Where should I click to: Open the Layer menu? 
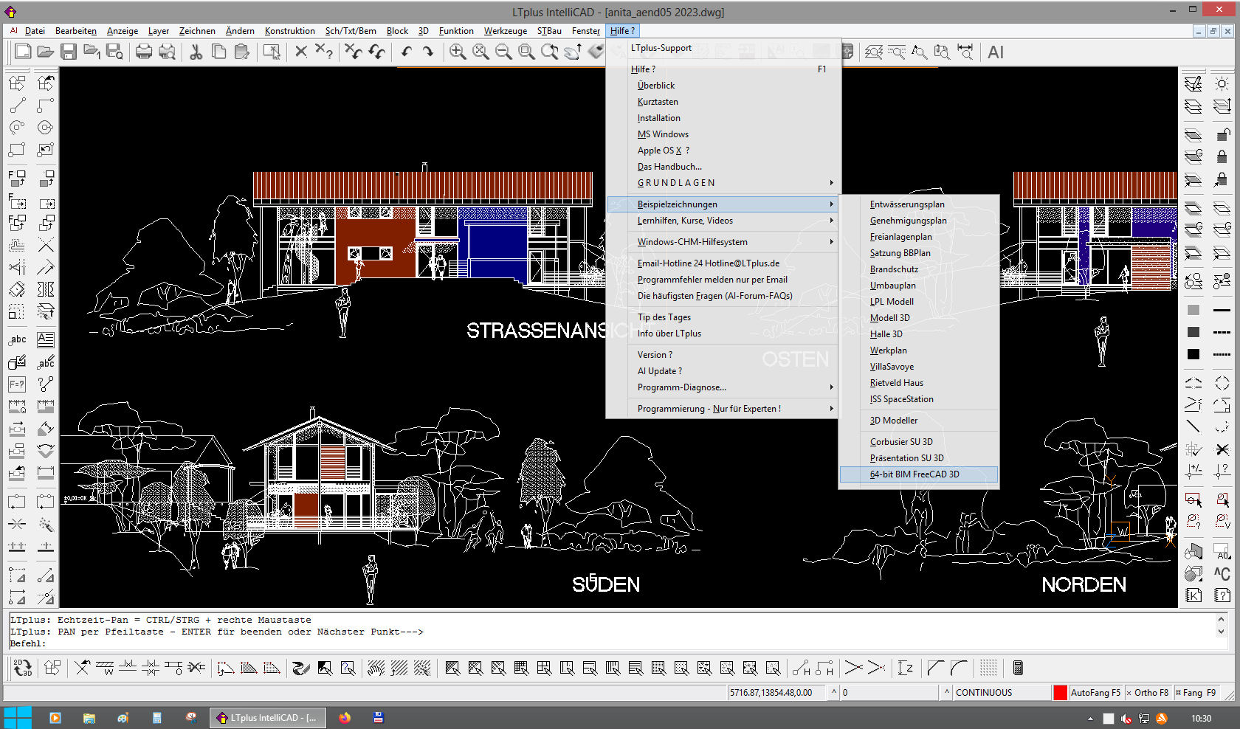tap(159, 31)
